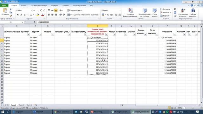Click the Paste (Вставить) clipboard icon
The height and width of the screenshot is (114, 203).
click(5, 11)
